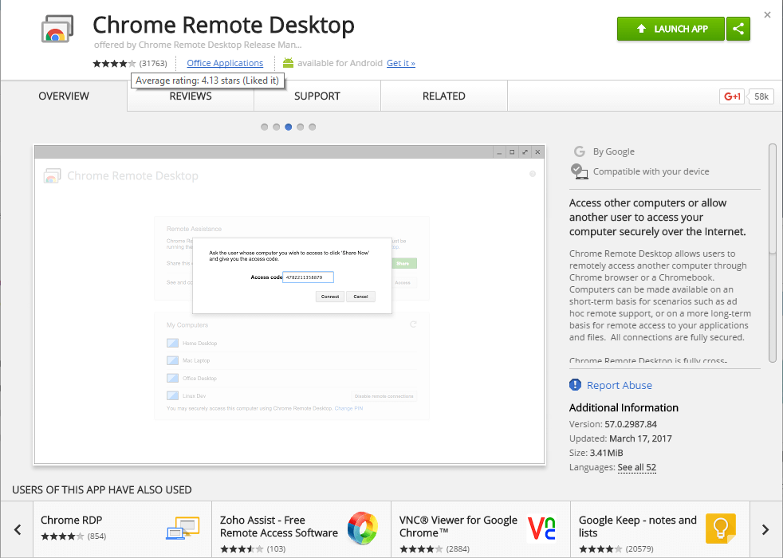783x558 pixels.
Task: Select the fourth screenshot carousel dot
Action: point(300,127)
